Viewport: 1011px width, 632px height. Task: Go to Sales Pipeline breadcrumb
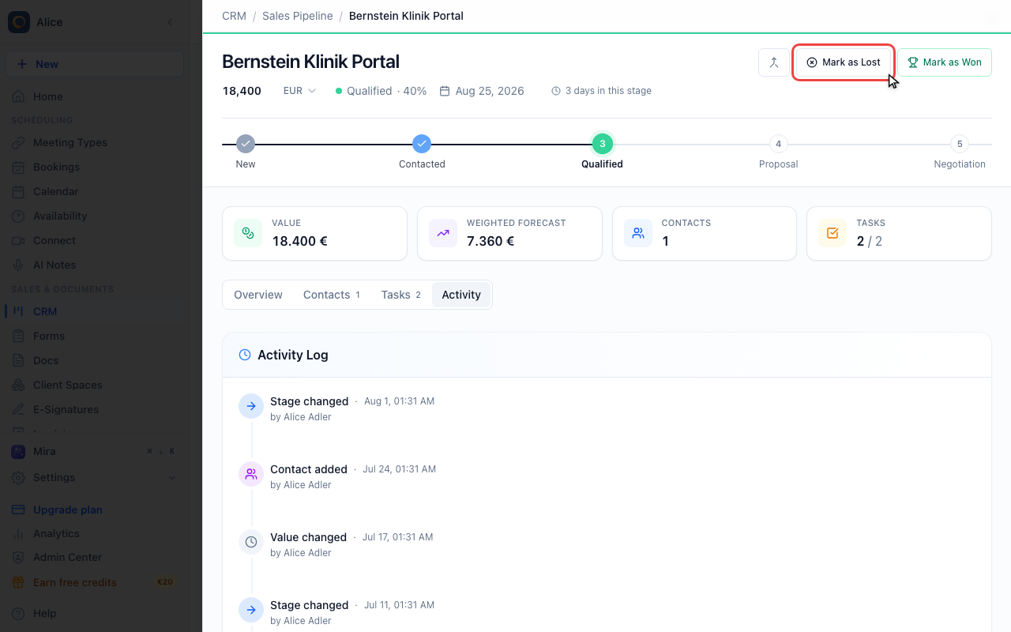tap(297, 16)
